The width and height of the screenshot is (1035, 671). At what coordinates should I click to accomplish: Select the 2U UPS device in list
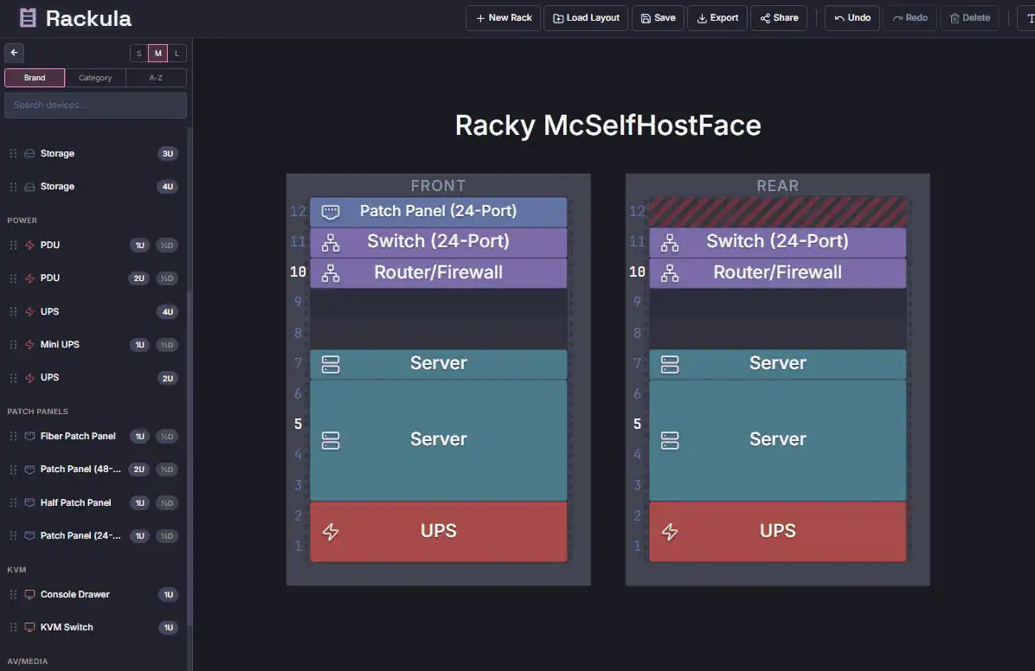(95, 378)
